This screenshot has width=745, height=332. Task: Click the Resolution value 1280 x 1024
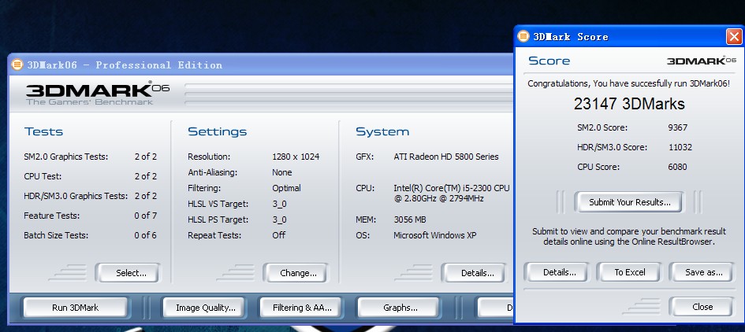coord(296,157)
